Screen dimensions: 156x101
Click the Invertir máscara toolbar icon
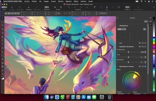click(138, 7)
